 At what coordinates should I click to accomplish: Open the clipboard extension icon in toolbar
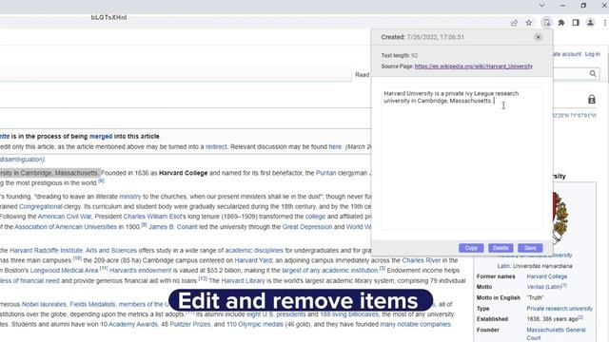[547, 23]
